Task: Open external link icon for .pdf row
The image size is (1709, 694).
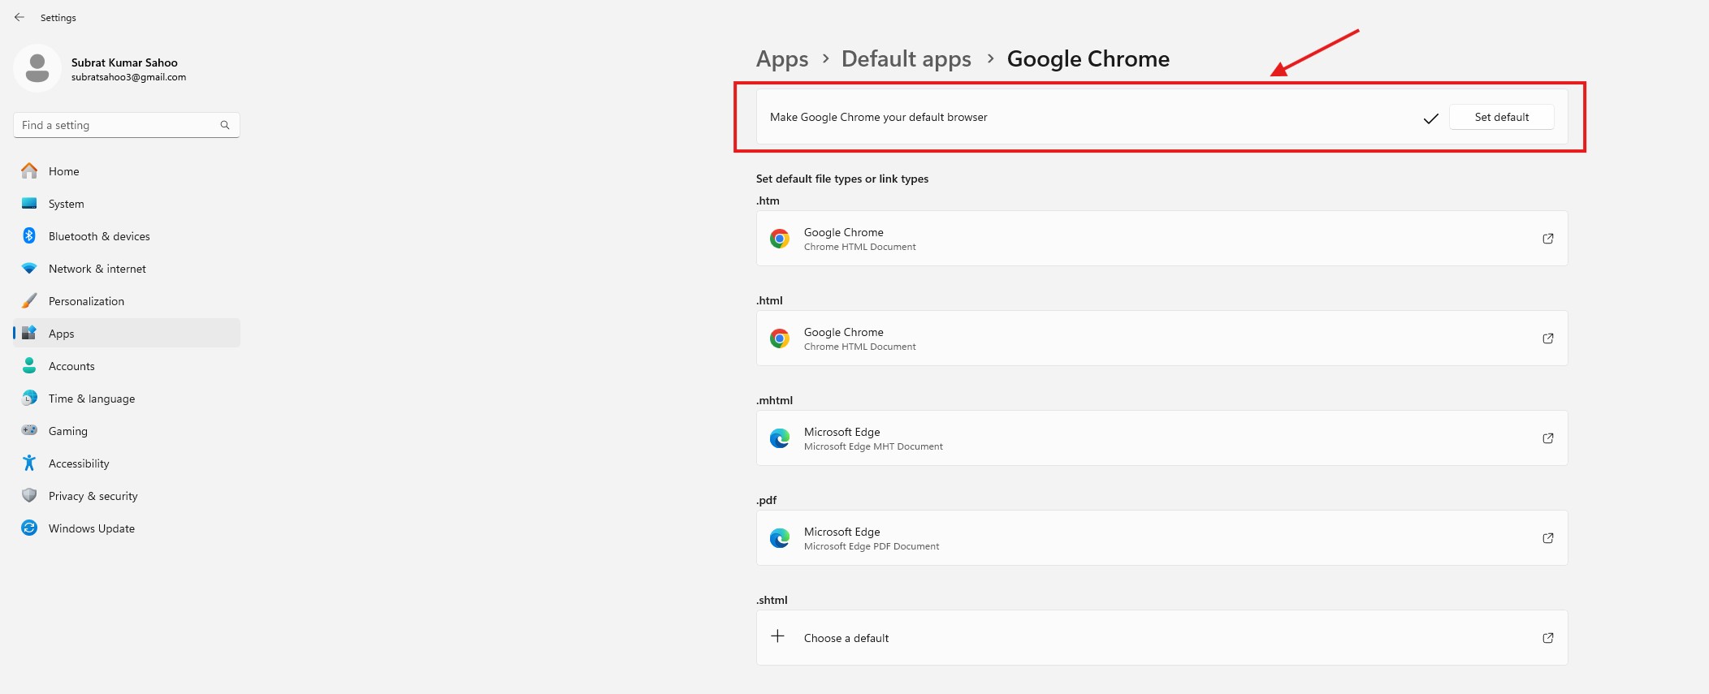Action: (1547, 538)
